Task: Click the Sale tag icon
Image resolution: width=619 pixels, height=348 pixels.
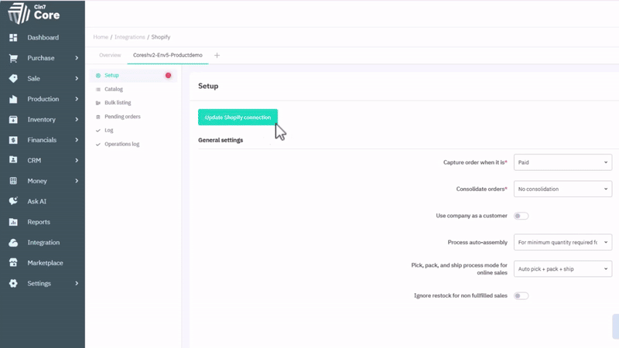Action: [x=13, y=79]
